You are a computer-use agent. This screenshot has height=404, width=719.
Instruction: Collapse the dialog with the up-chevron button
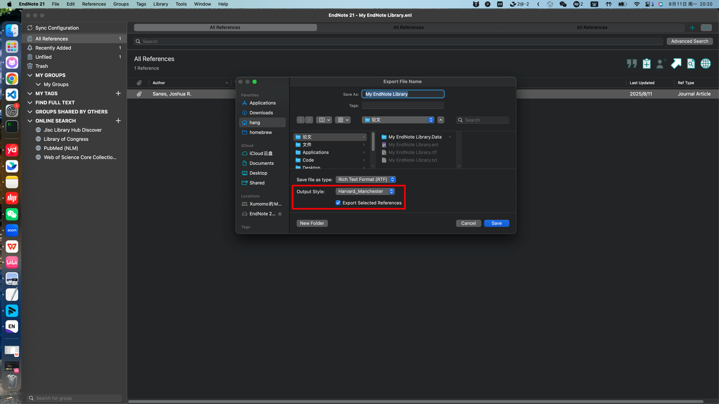(441, 120)
